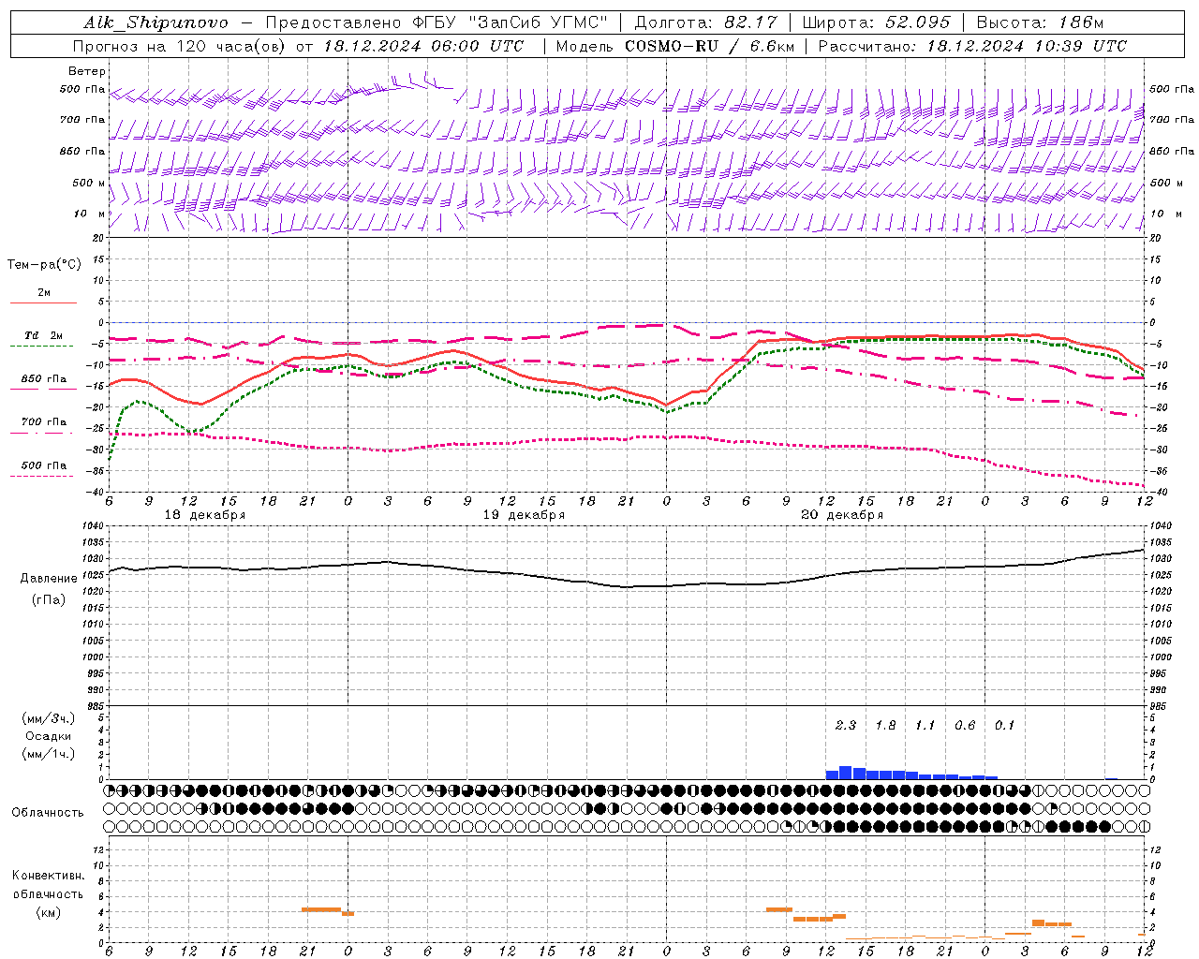Image resolution: width=1199 pixels, height=959 pixels.
Task: Click the orange convective bar before midnight 18 December
Action: [x=321, y=909]
